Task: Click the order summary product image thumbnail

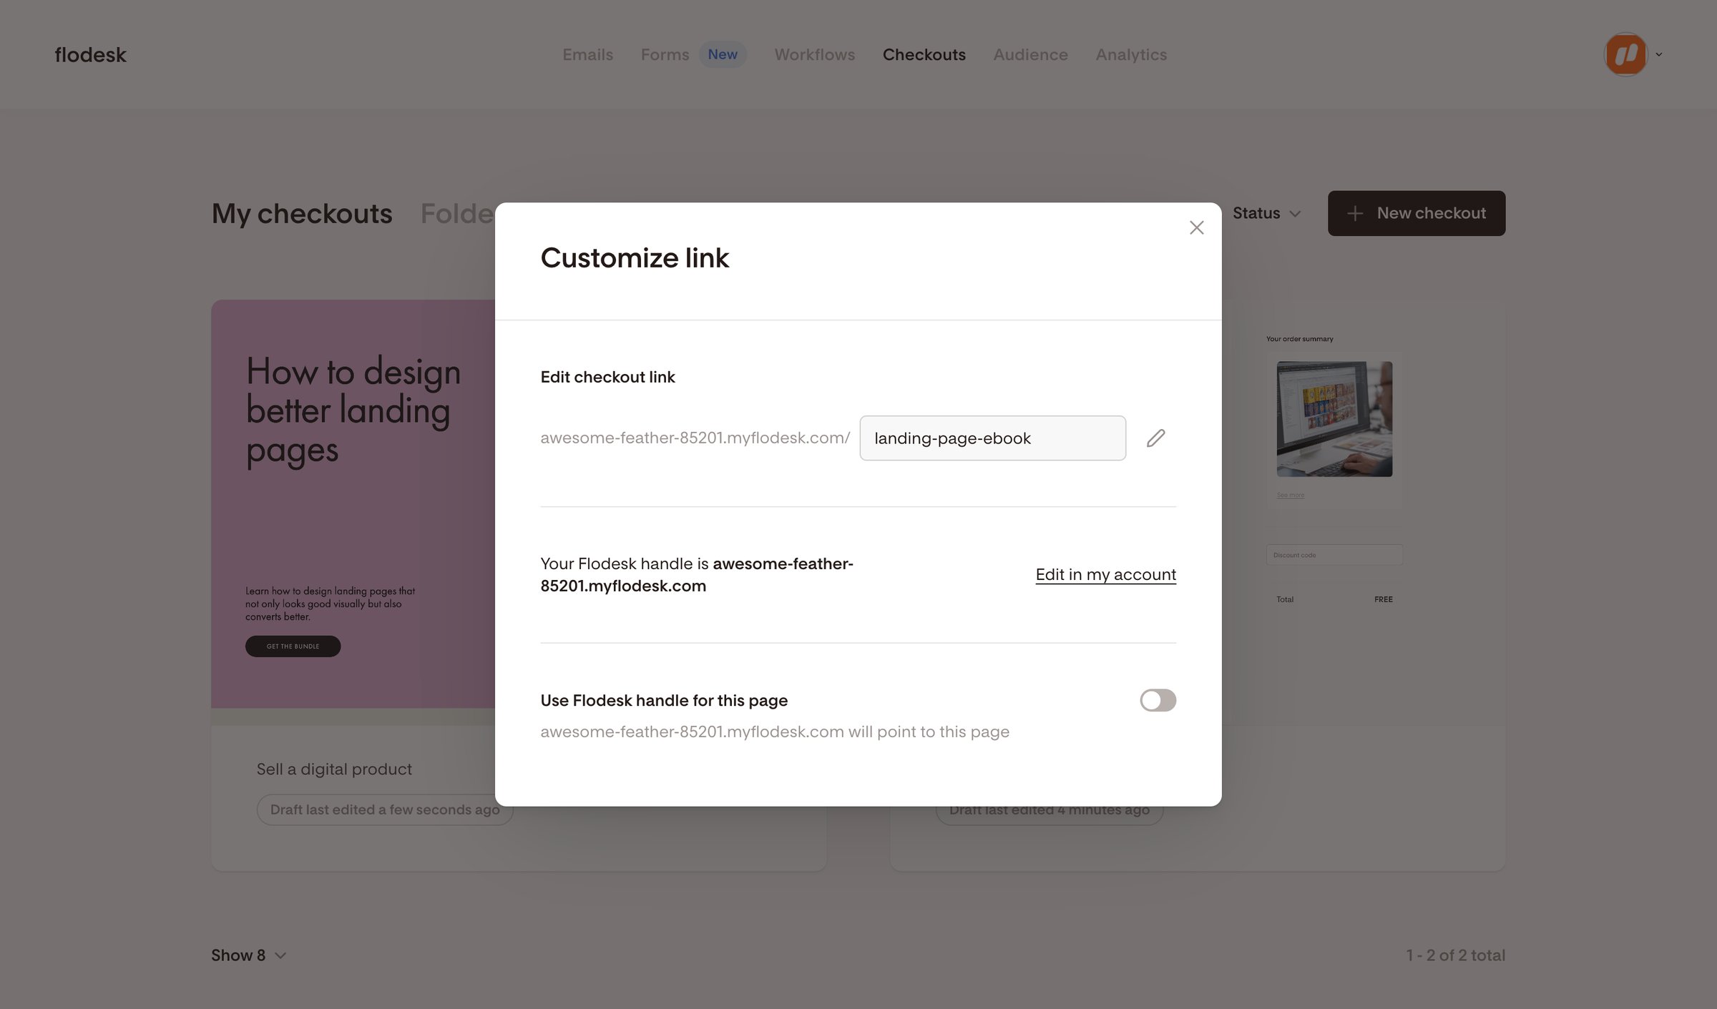Action: point(1334,419)
